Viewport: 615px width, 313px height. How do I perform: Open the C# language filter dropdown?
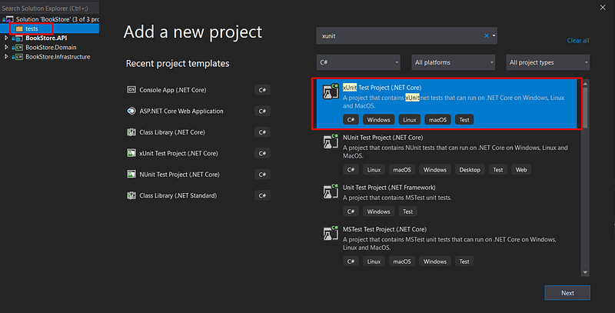pyautogui.click(x=357, y=62)
